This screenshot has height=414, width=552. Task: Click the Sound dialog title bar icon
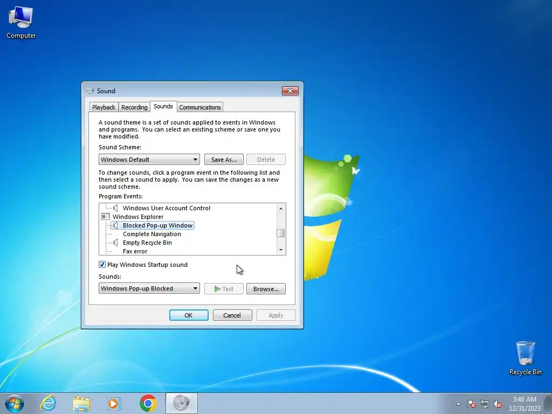coord(90,91)
